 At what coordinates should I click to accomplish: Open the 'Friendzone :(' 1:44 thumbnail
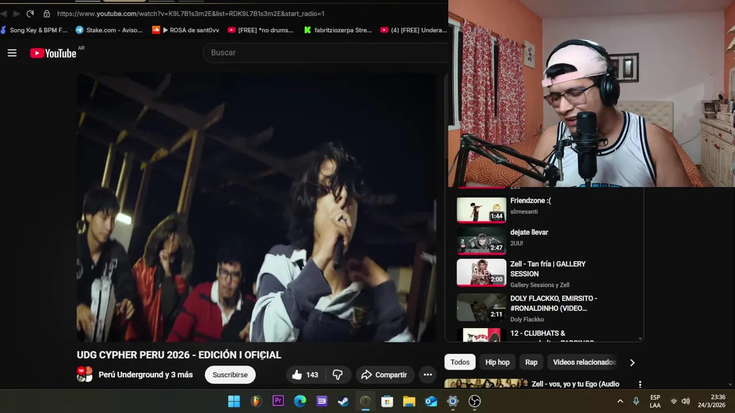pos(481,209)
